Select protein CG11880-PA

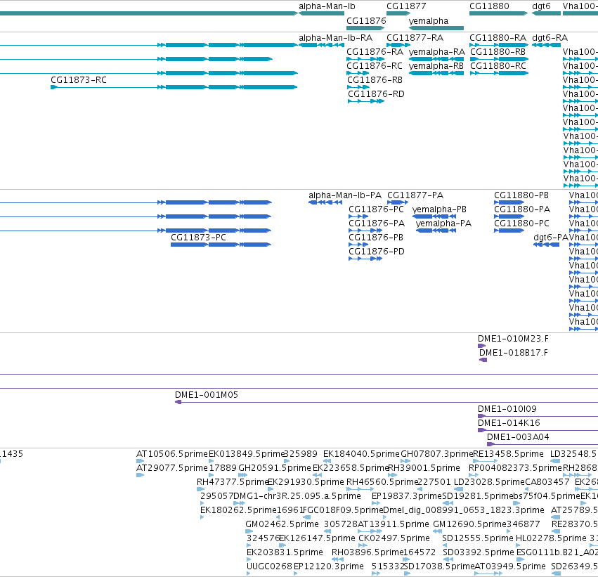(522, 209)
